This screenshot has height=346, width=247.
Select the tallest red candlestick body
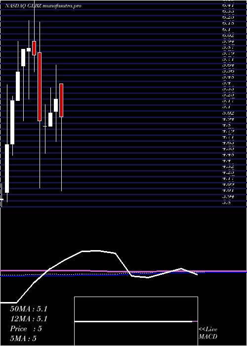coord(40,86)
